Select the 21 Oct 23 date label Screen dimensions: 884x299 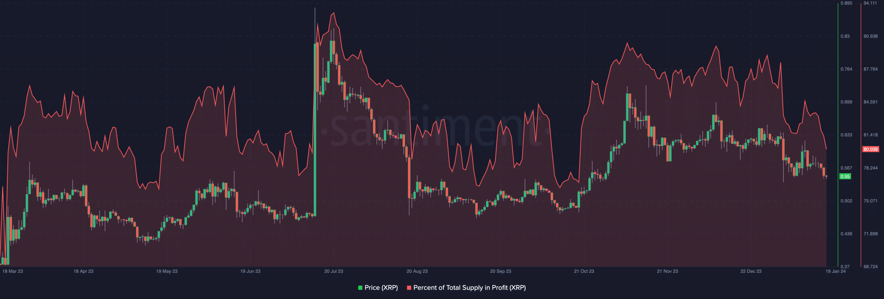pyautogui.click(x=584, y=271)
